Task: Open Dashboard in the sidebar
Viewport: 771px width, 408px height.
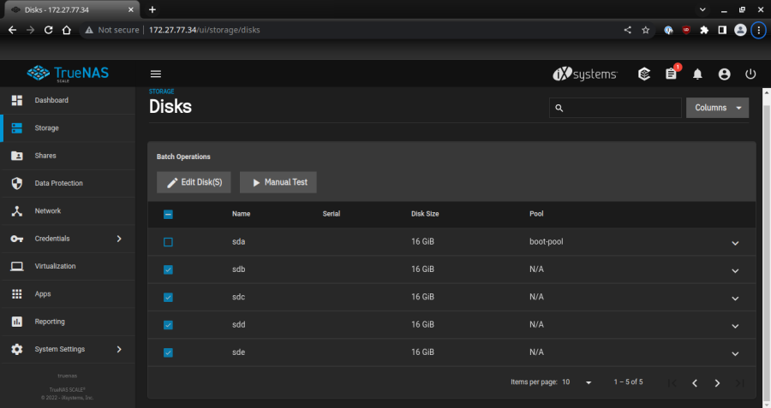Action: pyautogui.click(x=51, y=101)
